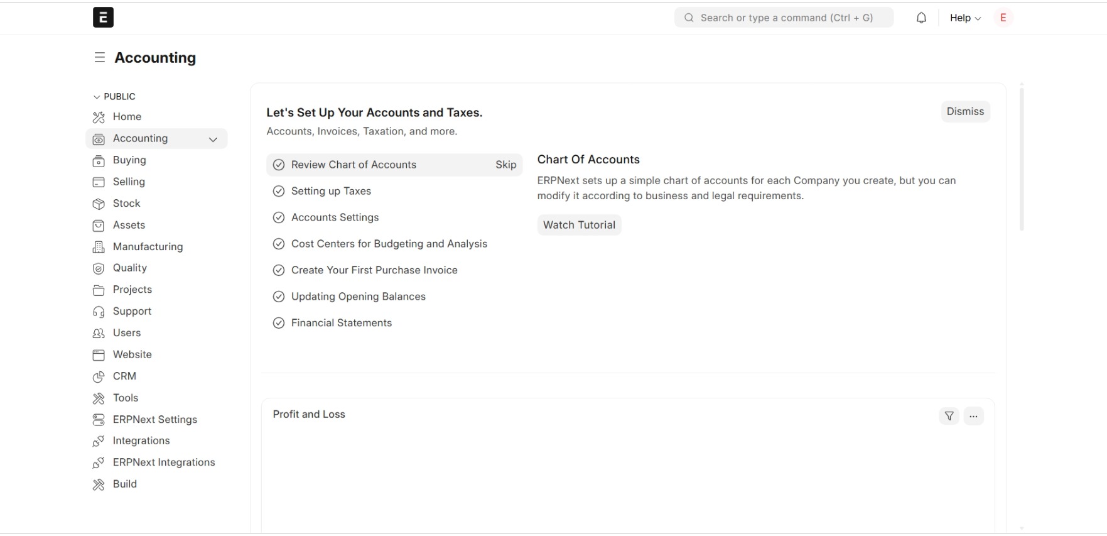This screenshot has width=1107, height=536.
Task: Mark Setting up Taxes step check circle
Action: [279, 191]
